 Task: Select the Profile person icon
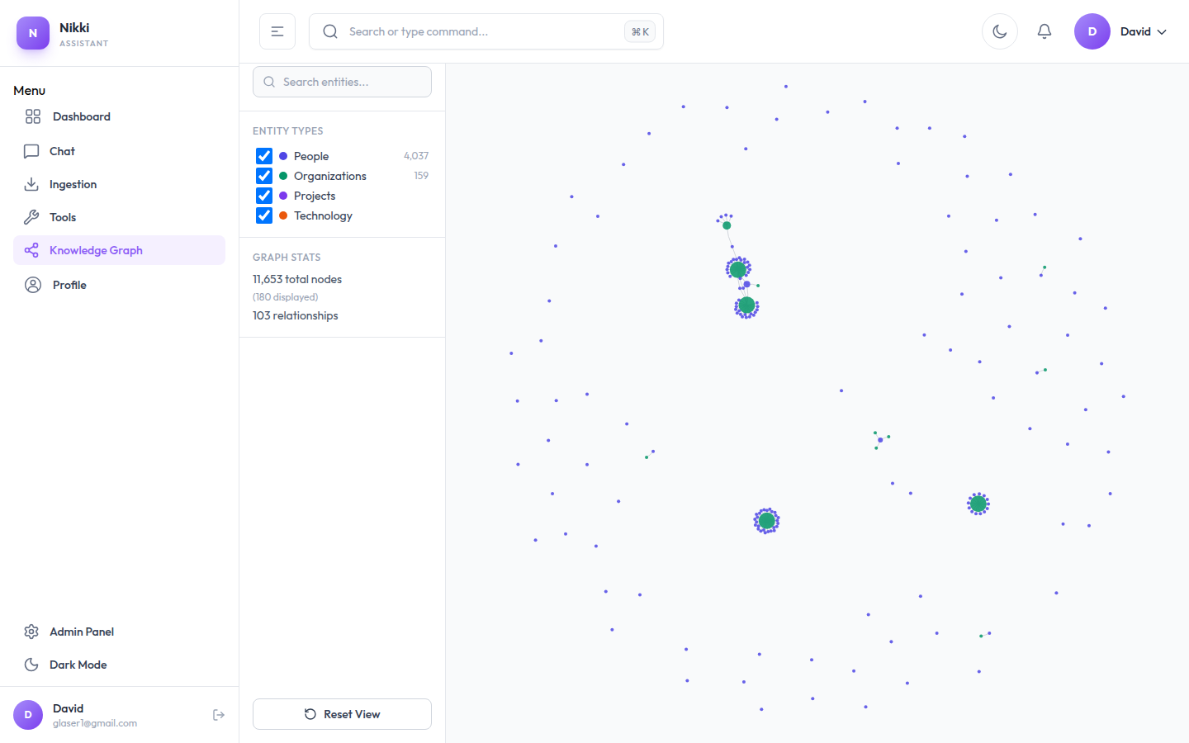[x=31, y=284]
